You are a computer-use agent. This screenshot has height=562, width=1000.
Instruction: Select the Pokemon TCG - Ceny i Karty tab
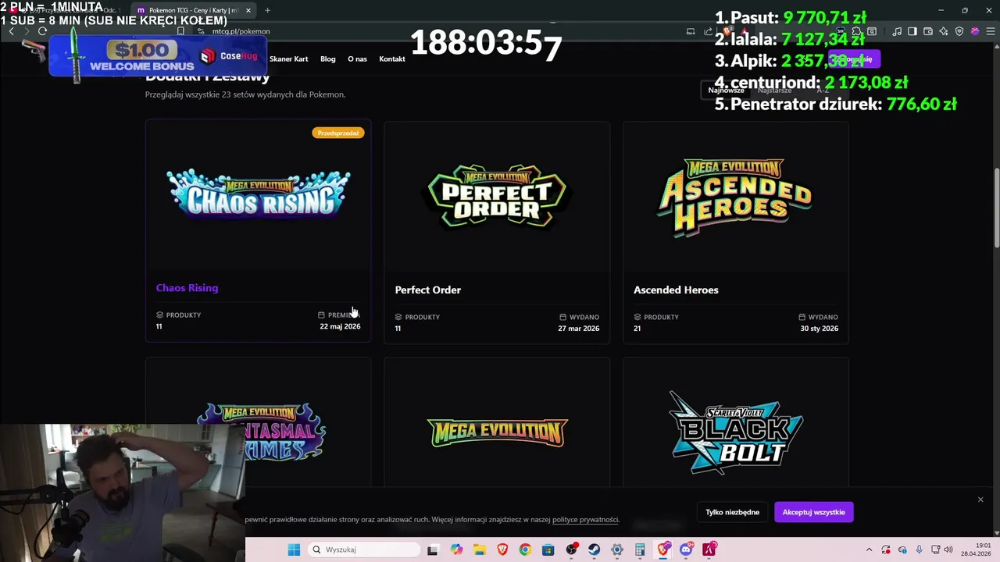pyautogui.click(x=193, y=10)
